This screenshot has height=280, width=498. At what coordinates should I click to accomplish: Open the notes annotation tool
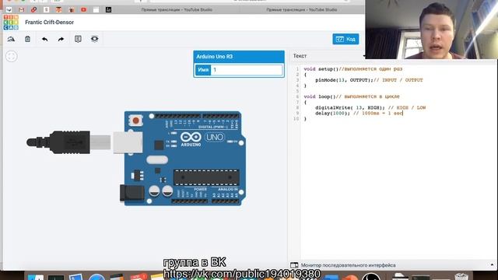[x=78, y=39]
